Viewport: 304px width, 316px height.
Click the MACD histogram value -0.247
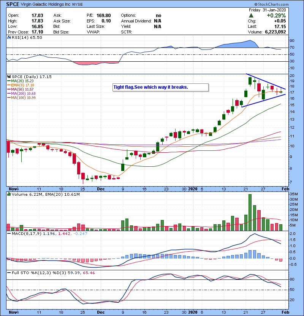pos(80,234)
